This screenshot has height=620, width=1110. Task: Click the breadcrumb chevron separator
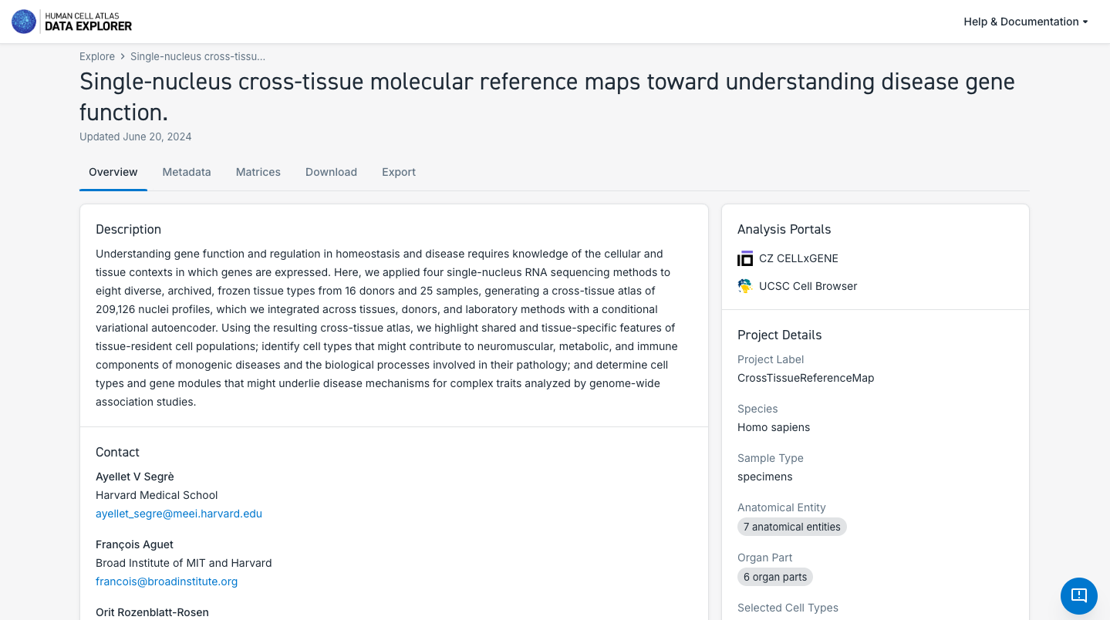[x=123, y=57]
